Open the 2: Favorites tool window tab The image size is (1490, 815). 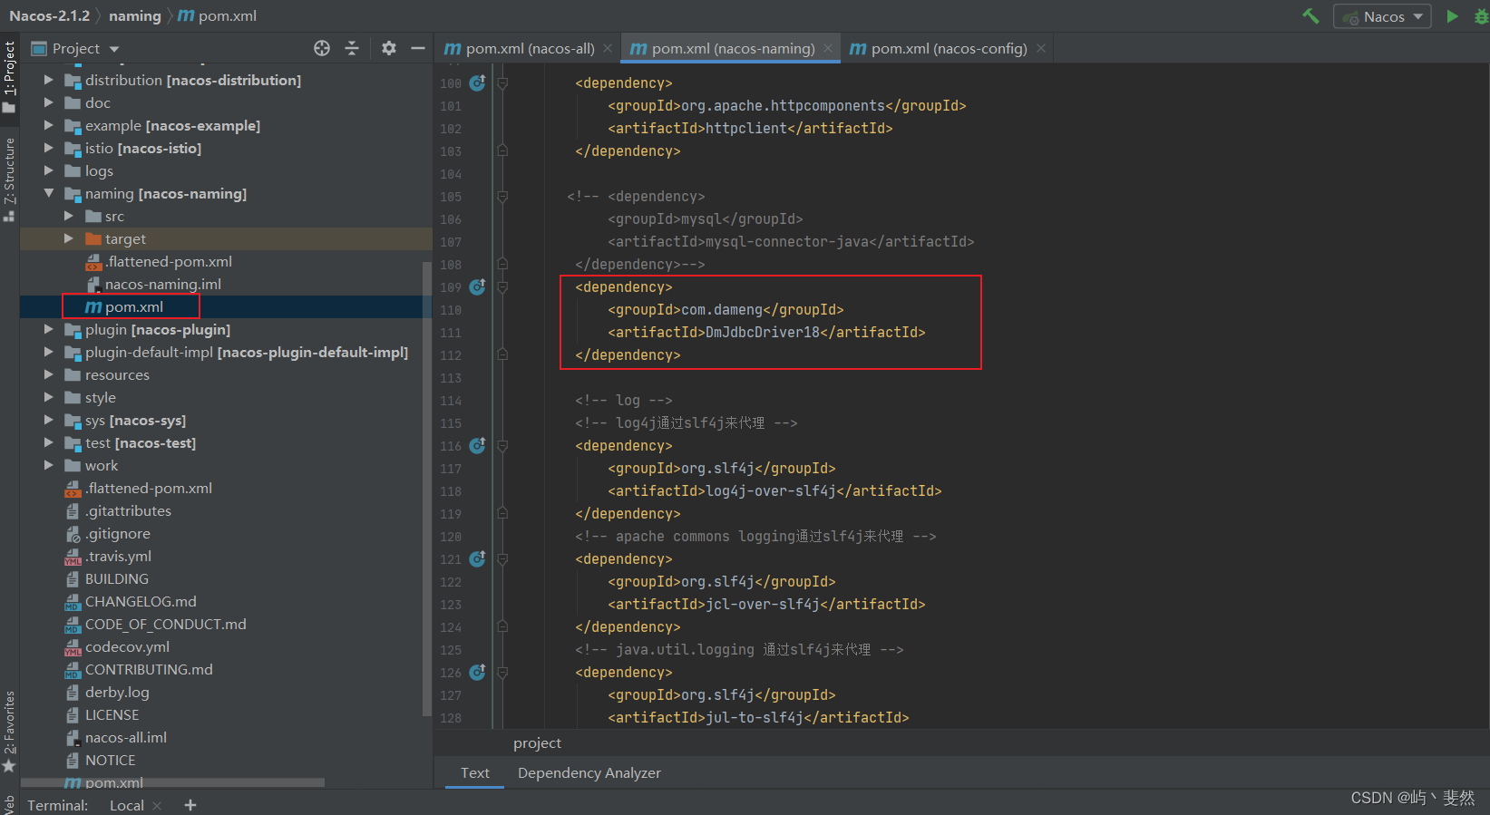tap(9, 731)
